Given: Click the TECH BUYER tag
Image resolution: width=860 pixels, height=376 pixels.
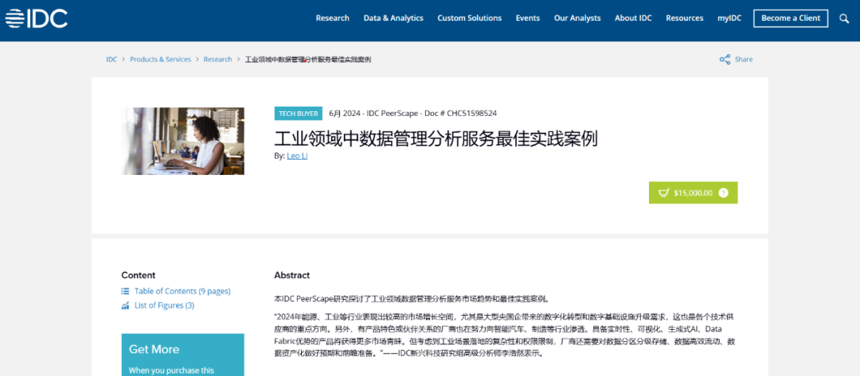Looking at the screenshot, I should coord(299,114).
